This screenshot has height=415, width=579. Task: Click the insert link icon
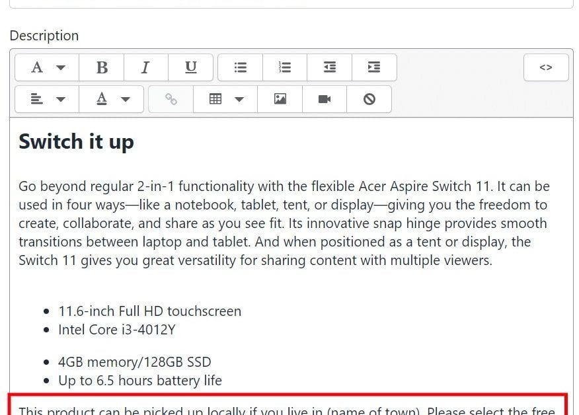coord(171,99)
